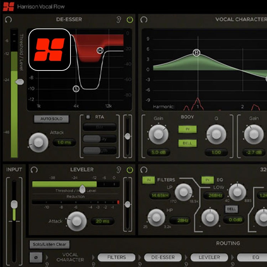Click the De-Esser Threshold / Level slider handle
The width and height of the screenshot is (267, 267).
[20, 82]
